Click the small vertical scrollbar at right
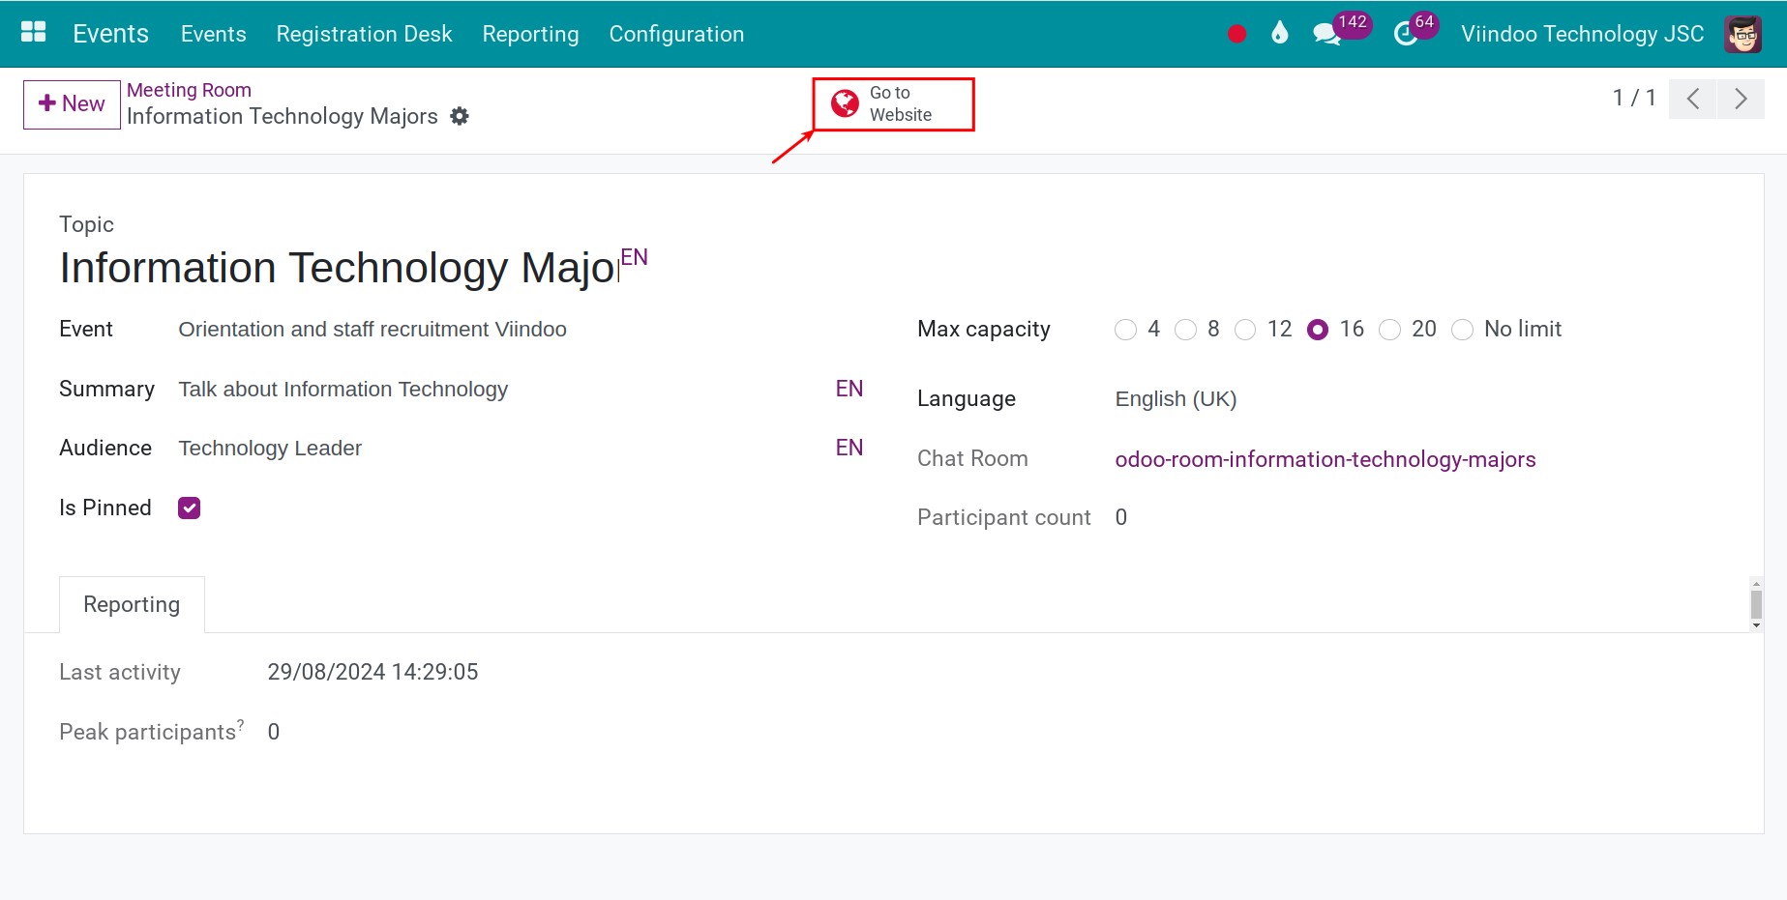Viewport: 1787px width, 900px height. click(x=1756, y=604)
